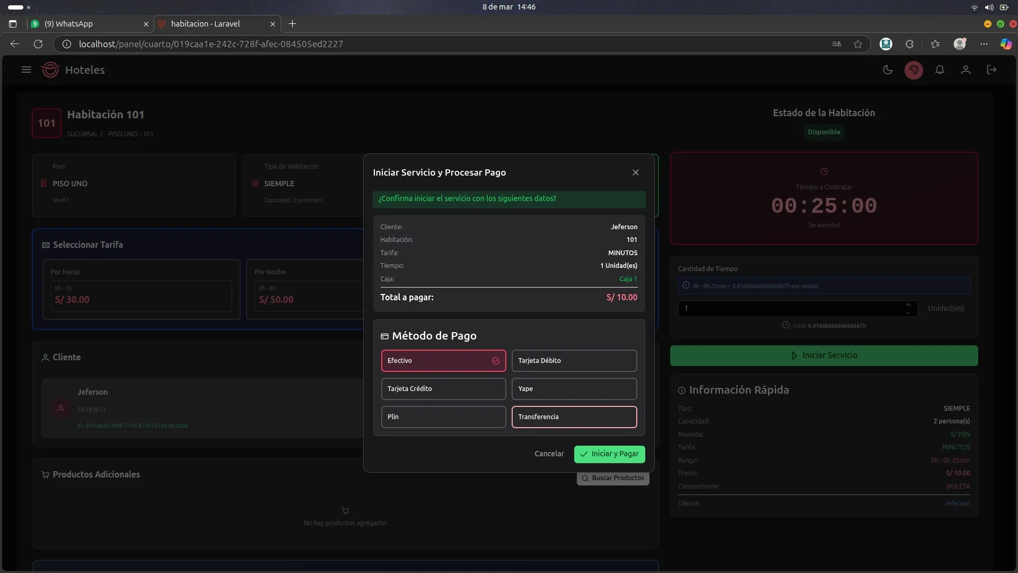Bookmark the page with the star icon
Image resolution: width=1018 pixels, height=573 pixels.
click(x=858, y=44)
